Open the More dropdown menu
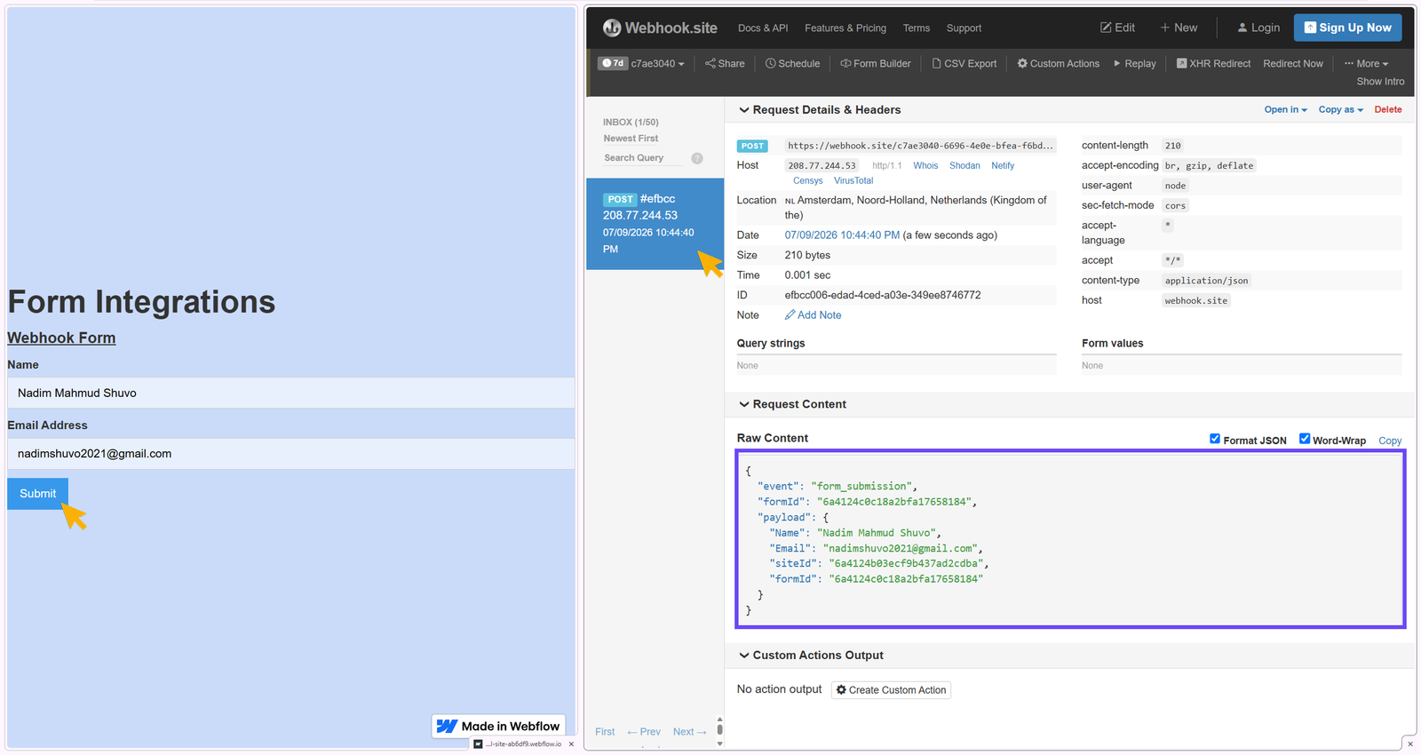 (x=1366, y=64)
